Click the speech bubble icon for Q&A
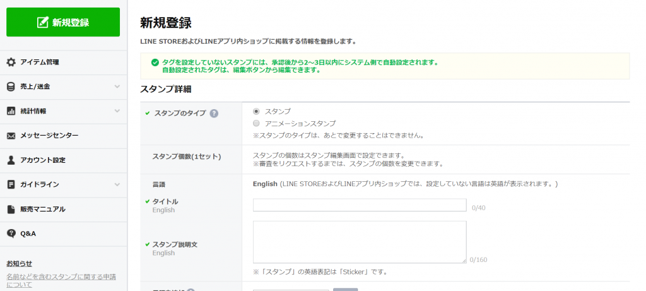This screenshot has height=291, width=646. tap(11, 234)
